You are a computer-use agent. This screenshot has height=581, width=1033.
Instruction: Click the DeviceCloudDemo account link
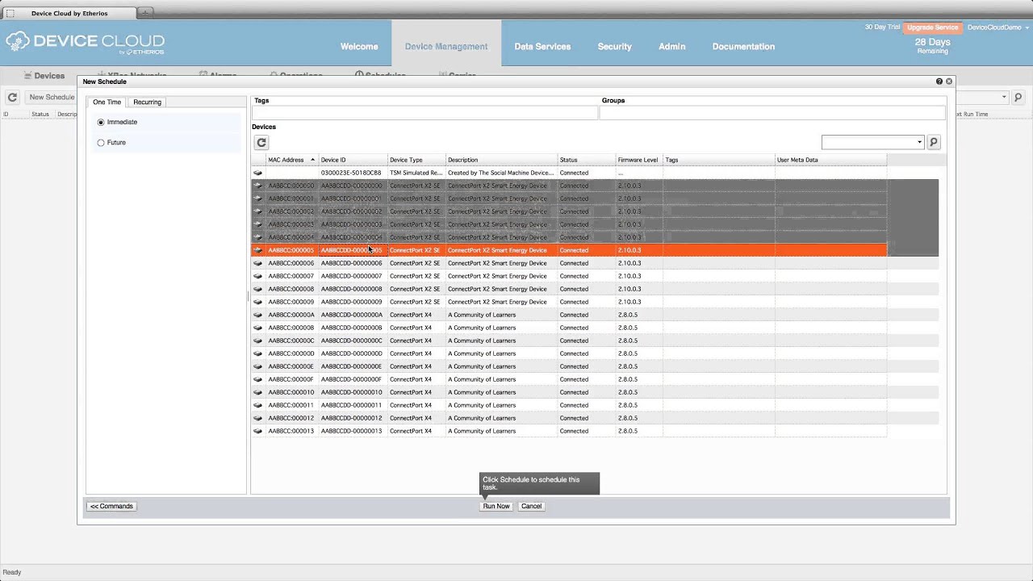click(x=996, y=27)
